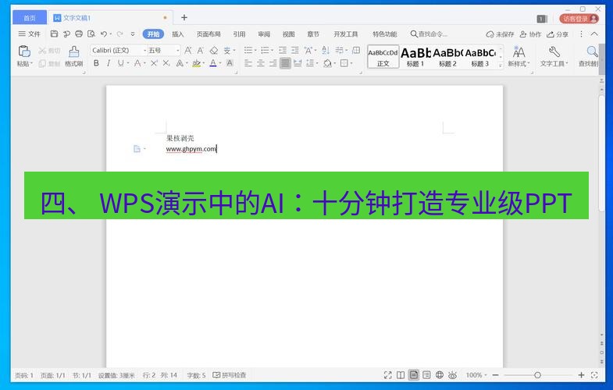Click the sort icon in paragraph group

pos(326,50)
